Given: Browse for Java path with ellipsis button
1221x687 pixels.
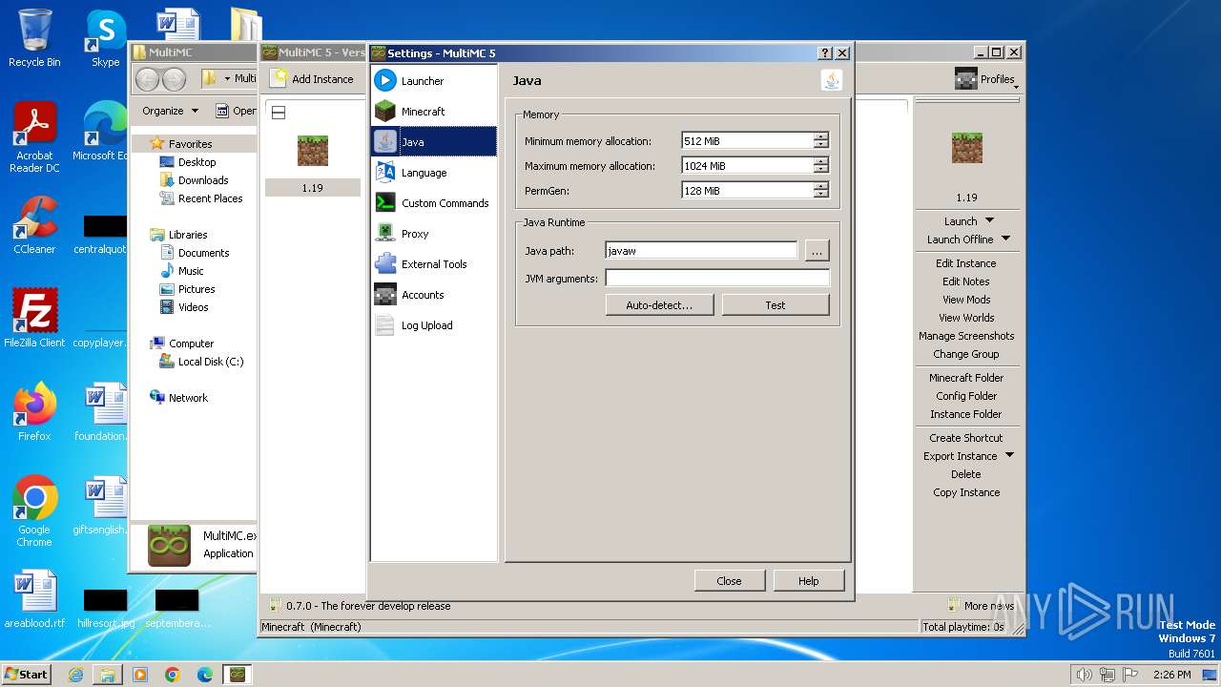Looking at the screenshot, I should click(817, 251).
